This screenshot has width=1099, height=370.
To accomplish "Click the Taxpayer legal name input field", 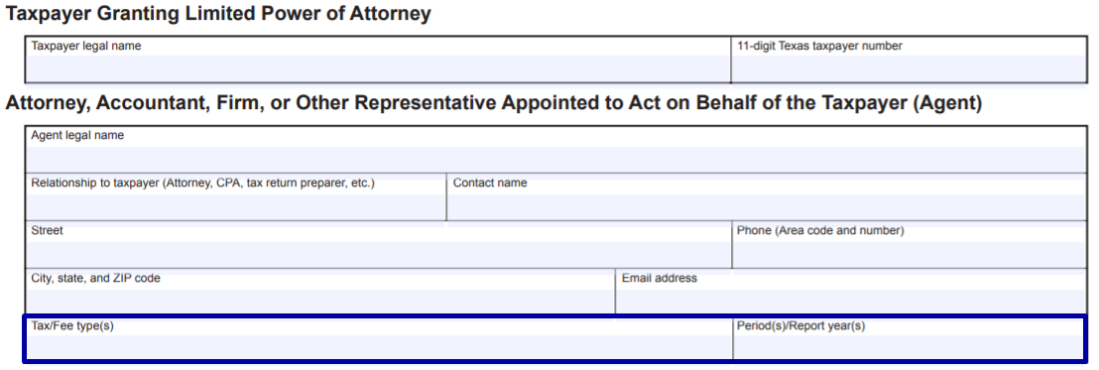I will (378, 68).
